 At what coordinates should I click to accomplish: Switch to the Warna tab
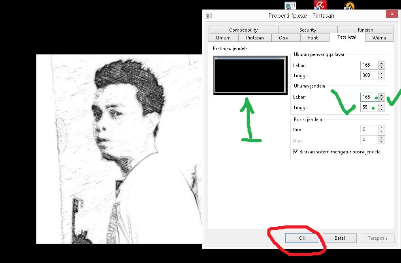point(379,37)
